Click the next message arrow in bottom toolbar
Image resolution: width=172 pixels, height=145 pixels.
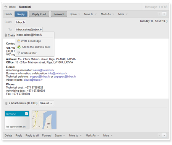coord(164,135)
